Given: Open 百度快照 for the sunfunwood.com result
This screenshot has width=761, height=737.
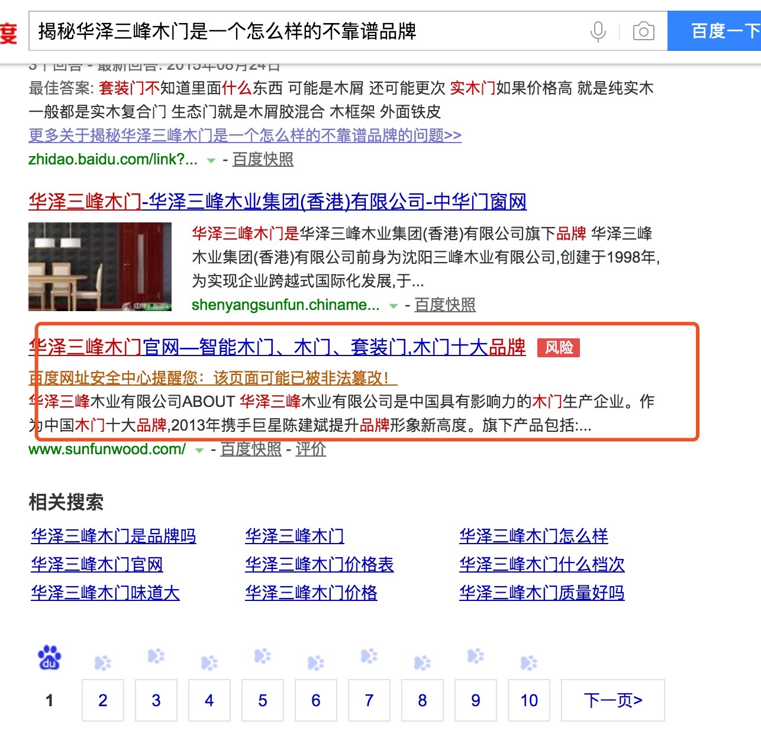Looking at the screenshot, I should click(251, 449).
